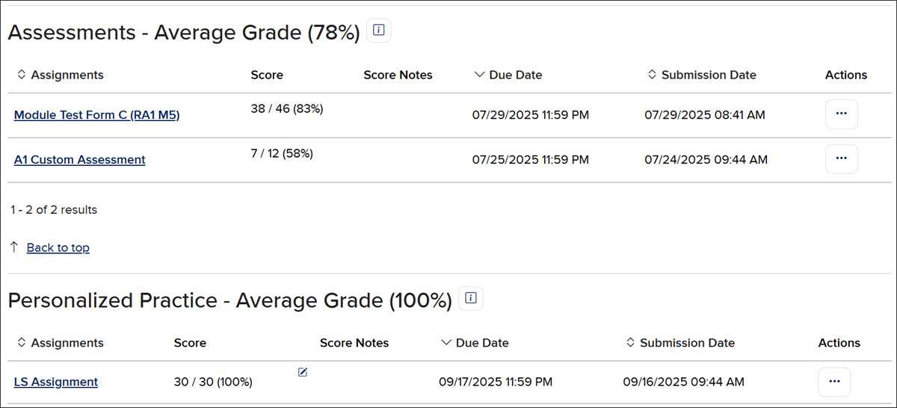Sort Personalized Practice by Submission Date

[679, 343]
